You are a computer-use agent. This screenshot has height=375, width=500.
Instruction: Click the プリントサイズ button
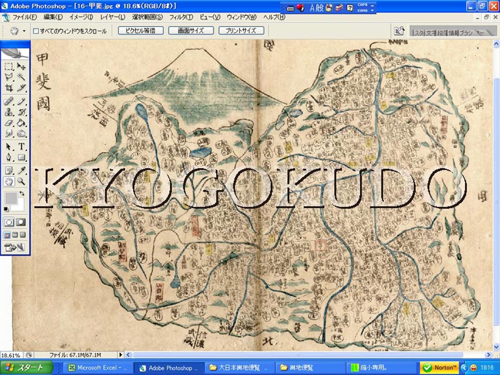241,31
